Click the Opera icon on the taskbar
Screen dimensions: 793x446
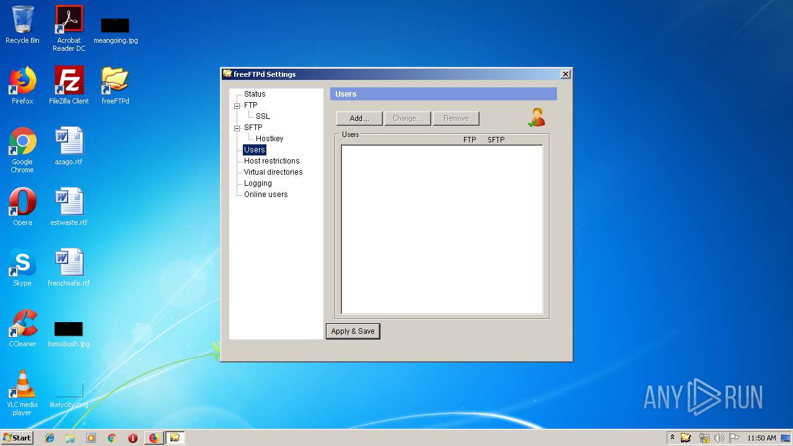133,438
